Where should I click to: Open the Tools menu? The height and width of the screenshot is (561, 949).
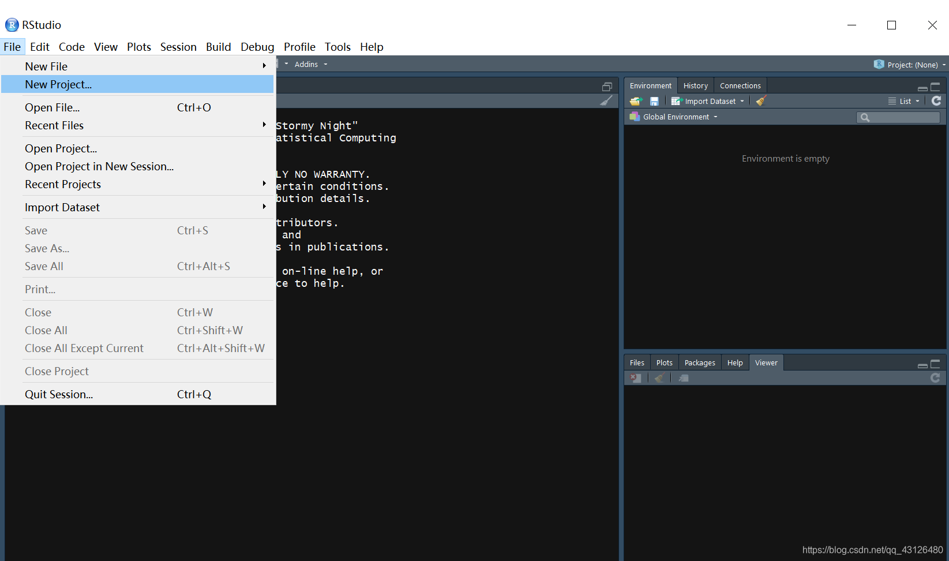pyautogui.click(x=337, y=47)
